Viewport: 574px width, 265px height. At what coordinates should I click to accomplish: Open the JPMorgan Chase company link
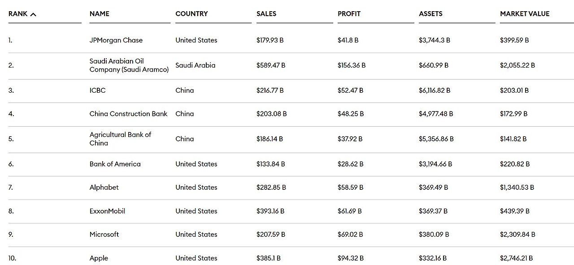(116, 40)
